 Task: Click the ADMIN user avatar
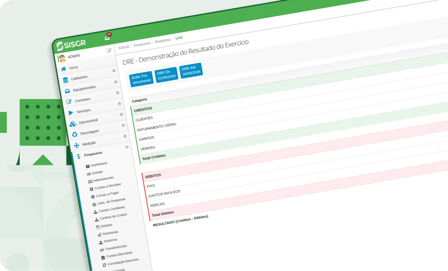62,58
